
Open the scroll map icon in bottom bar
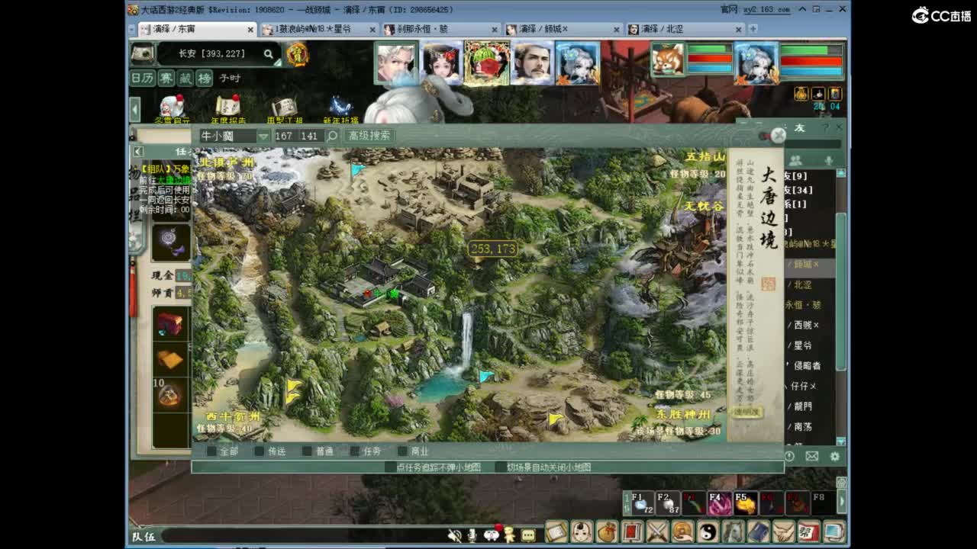click(556, 531)
